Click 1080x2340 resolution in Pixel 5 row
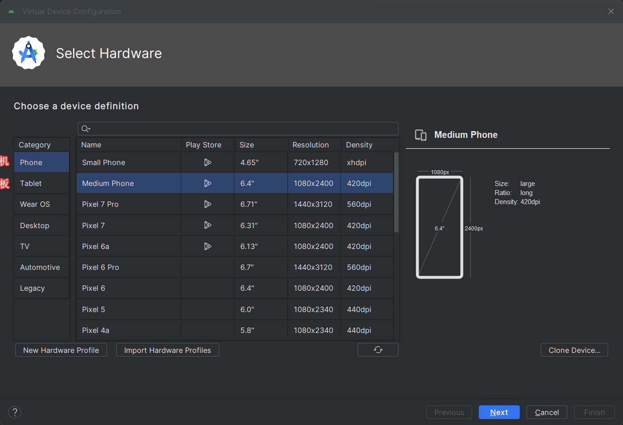 coord(313,309)
